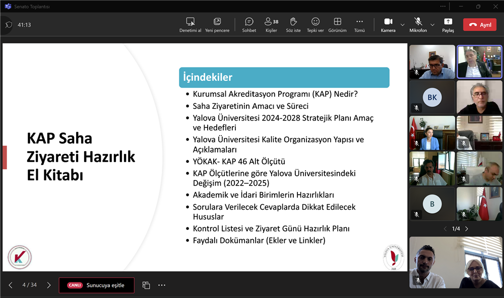The width and height of the screenshot is (504, 298).
Task: Click the Denetimi al (take control) icon
Action: (x=191, y=22)
